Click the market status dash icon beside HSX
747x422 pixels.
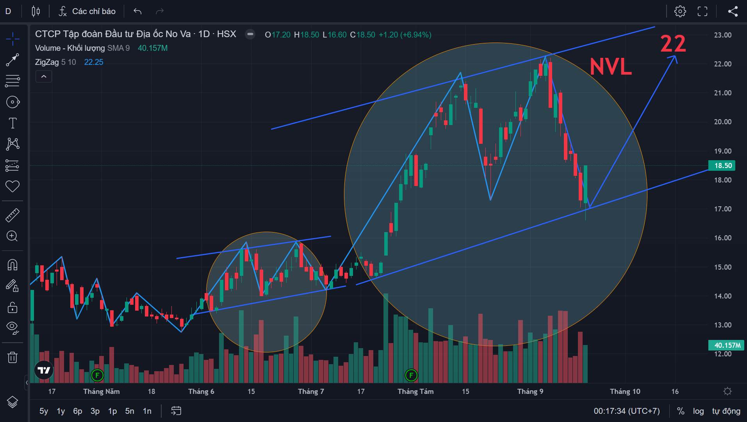[250, 34]
